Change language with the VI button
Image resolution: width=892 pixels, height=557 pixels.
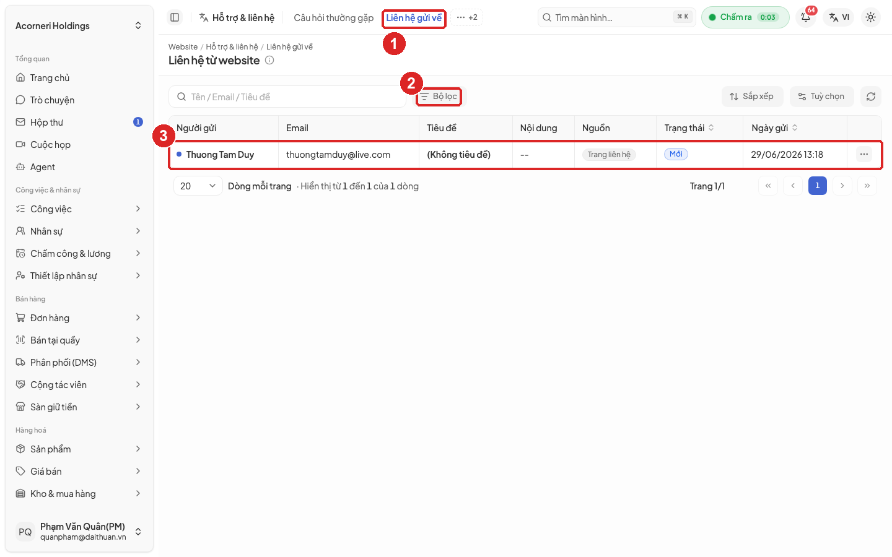(x=839, y=17)
